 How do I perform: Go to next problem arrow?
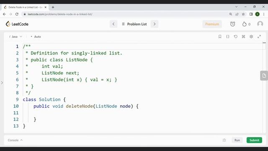pyautogui.click(x=155, y=24)
